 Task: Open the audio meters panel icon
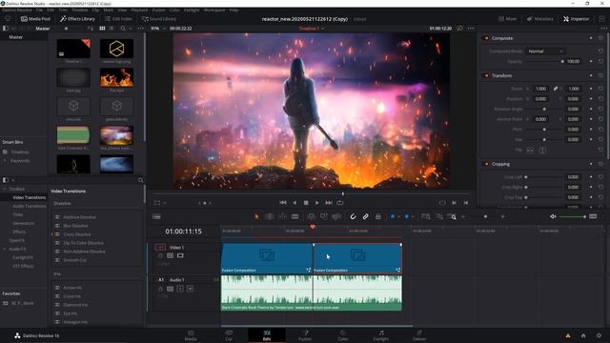tap(593, 216)
